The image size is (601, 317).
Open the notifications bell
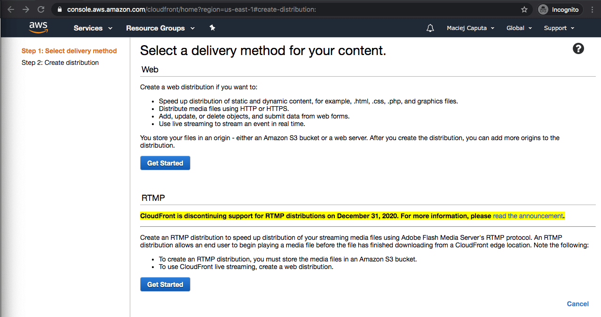(x=430, y=28)
